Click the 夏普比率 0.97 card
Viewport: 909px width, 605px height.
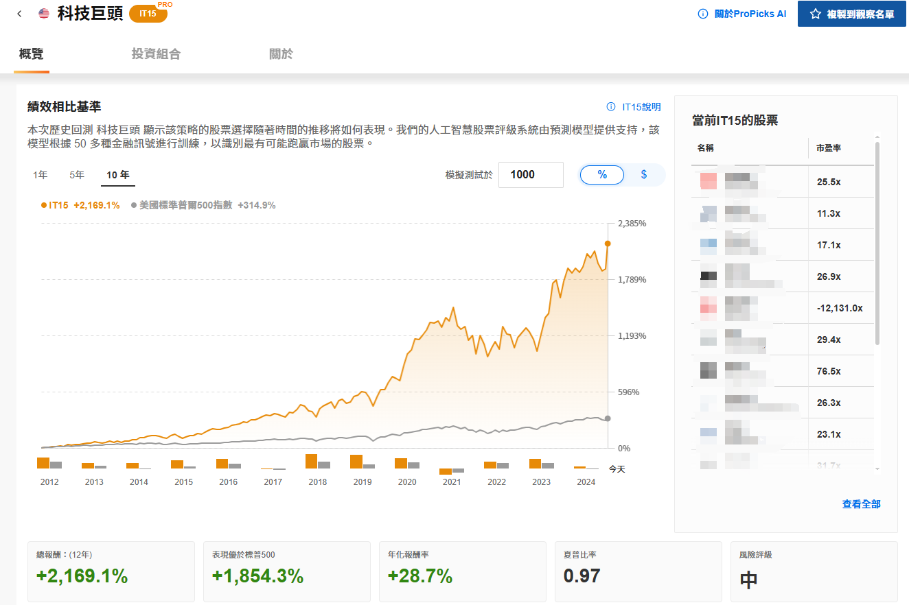(638, 571)
